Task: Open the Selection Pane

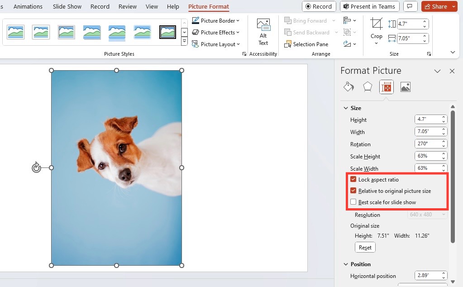Action: pyautogui.click(x=306, y=44)
